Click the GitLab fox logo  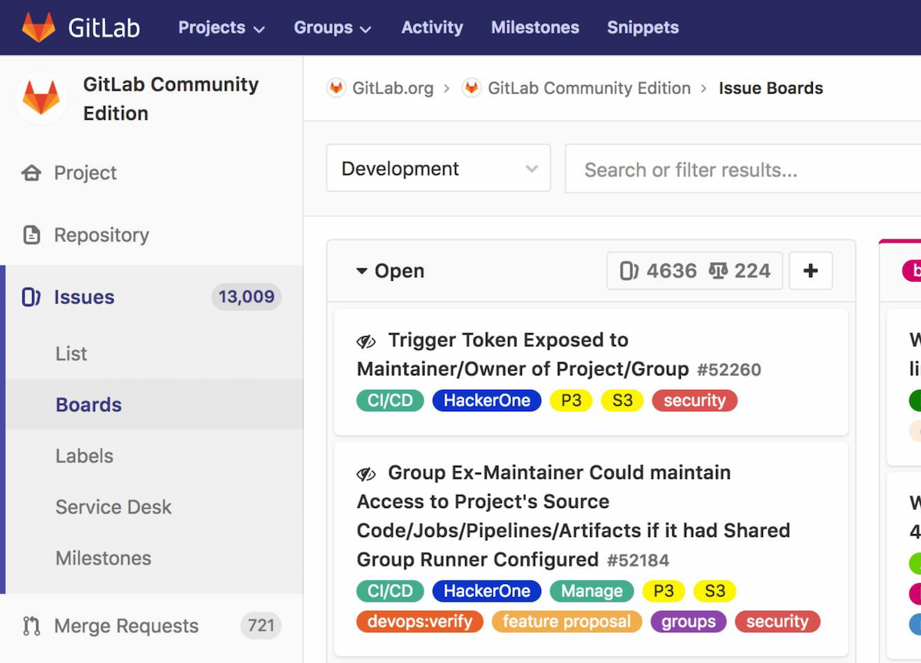(38, 26)
